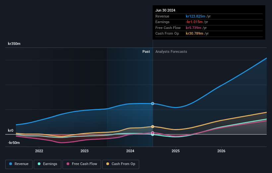This screenshot has height=173, width=272.
Task: Click the kr350m y-axis label
Action: point(14,44)
